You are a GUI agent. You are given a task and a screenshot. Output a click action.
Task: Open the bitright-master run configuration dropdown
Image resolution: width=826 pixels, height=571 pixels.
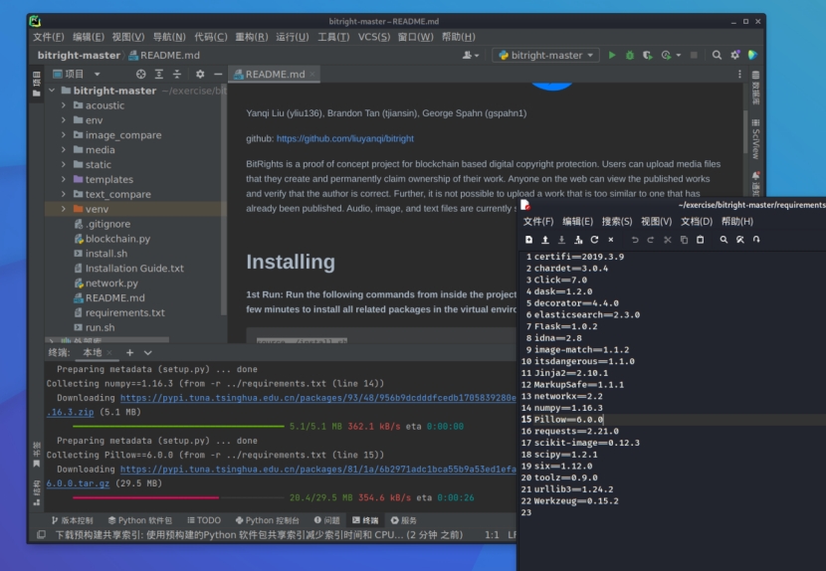[545, 56]
